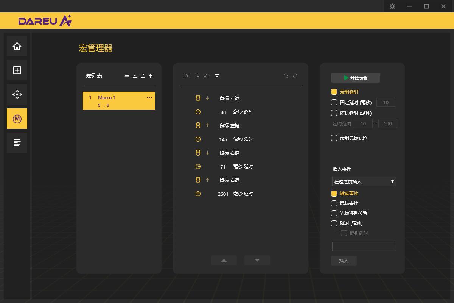Enable the 固定延时 fixed delay checkbox

tap(334, 102)
